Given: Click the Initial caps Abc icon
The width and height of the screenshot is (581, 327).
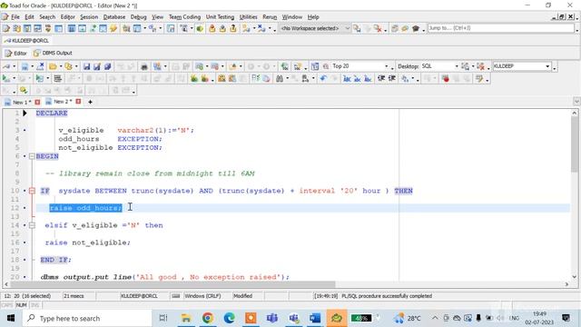Looking at the screenshot, I should (x=368, y=79).
